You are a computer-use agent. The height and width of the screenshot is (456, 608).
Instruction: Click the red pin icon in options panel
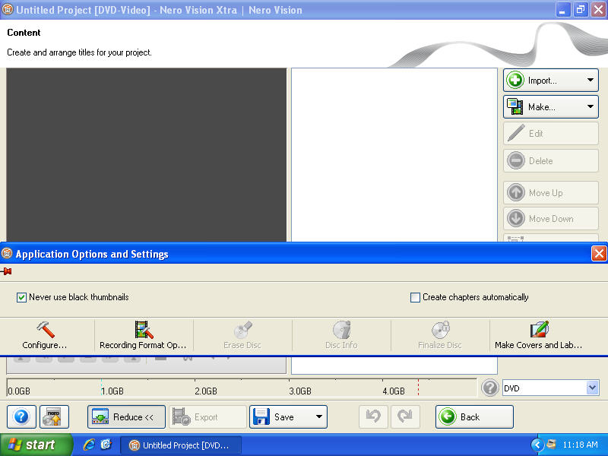pos(6,271)
